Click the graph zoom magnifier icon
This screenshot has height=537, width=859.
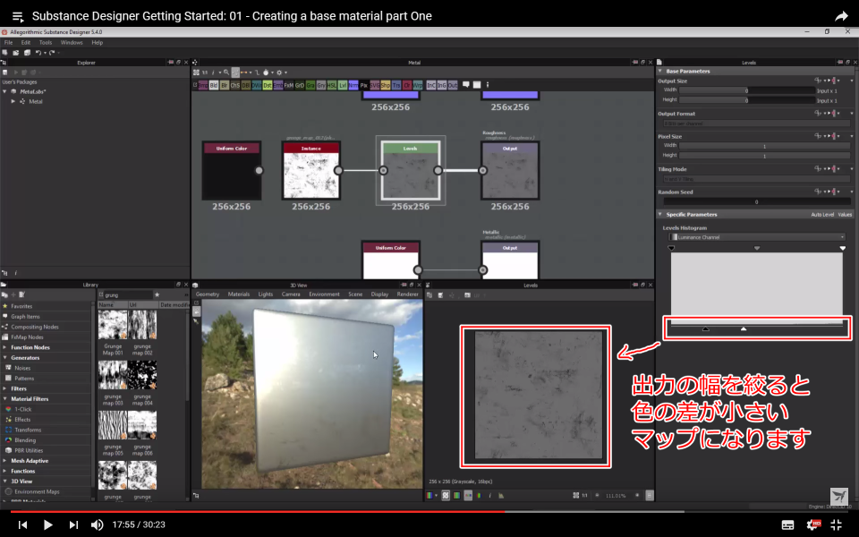(226, 72)
